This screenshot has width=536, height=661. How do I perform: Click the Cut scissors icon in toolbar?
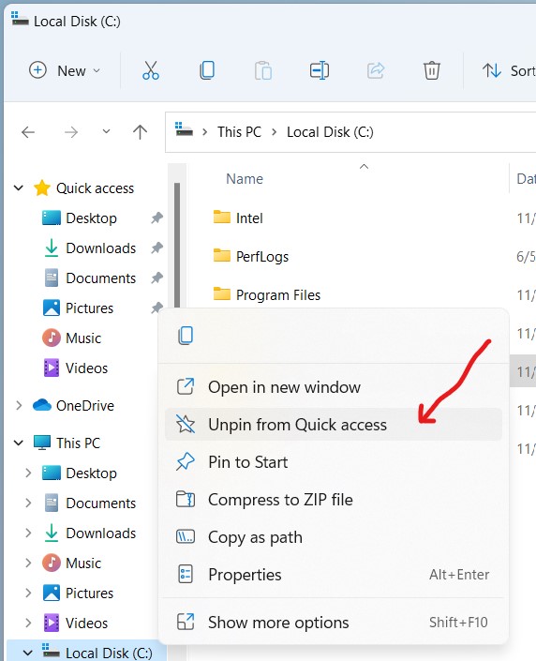pyautogui.click(x=151, y=70)
